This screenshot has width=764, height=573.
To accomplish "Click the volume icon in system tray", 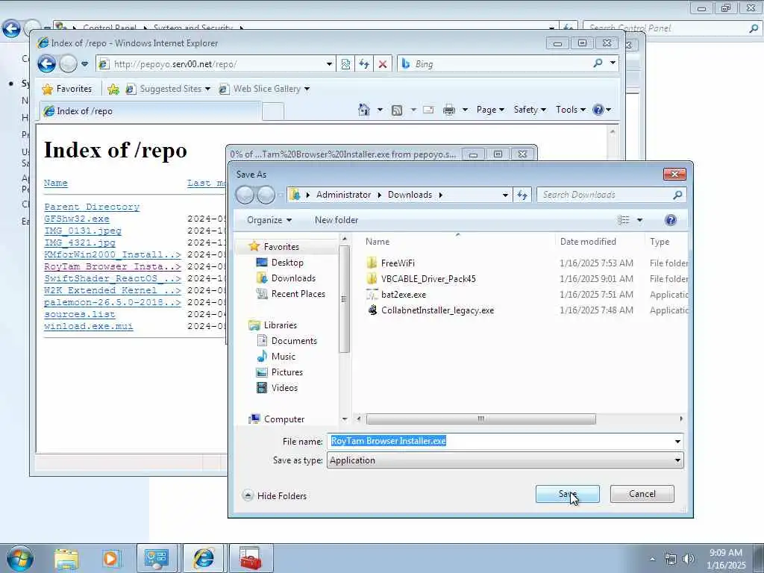I will pos(689,559).
